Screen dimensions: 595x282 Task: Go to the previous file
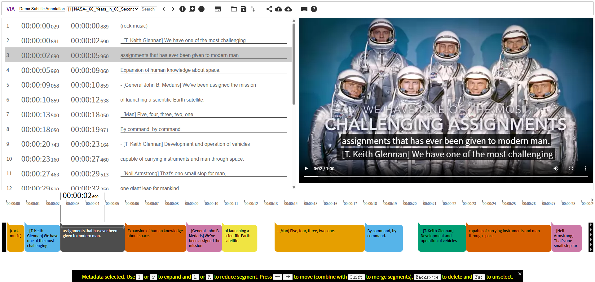(164, 9)
